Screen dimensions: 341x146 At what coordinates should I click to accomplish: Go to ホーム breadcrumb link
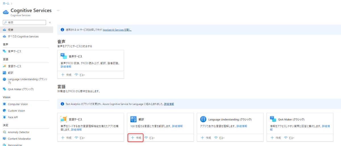pos(6,3)
